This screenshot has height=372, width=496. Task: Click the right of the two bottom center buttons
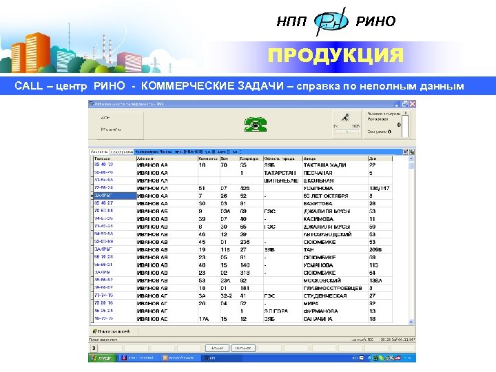pyautogui.click(x=243, y=348)
